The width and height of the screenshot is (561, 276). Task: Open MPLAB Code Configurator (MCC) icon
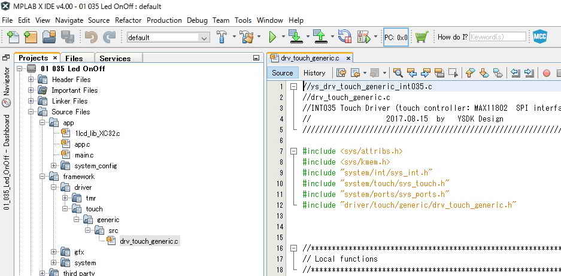(540, 37)
